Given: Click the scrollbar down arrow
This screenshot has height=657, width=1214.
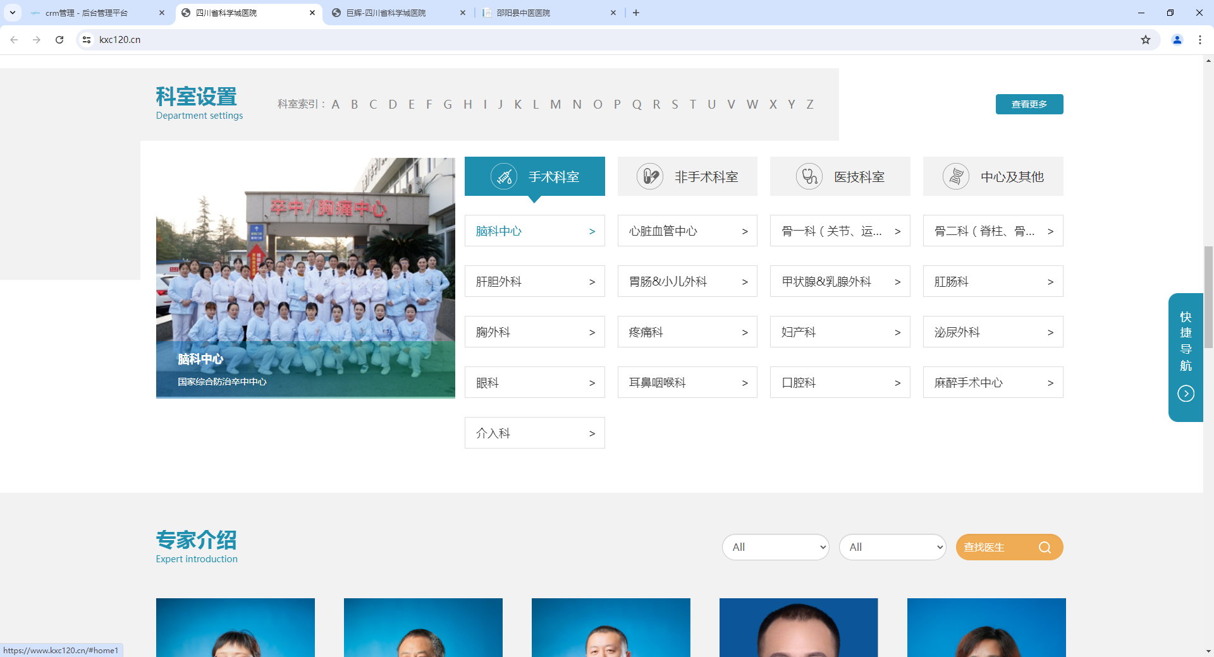Looking at the screenshot, I should [x=1208, y=651].
